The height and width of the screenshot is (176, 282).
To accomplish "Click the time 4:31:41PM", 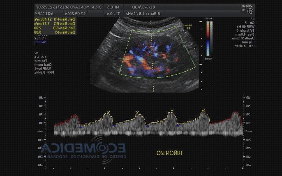I will point(44,14).
